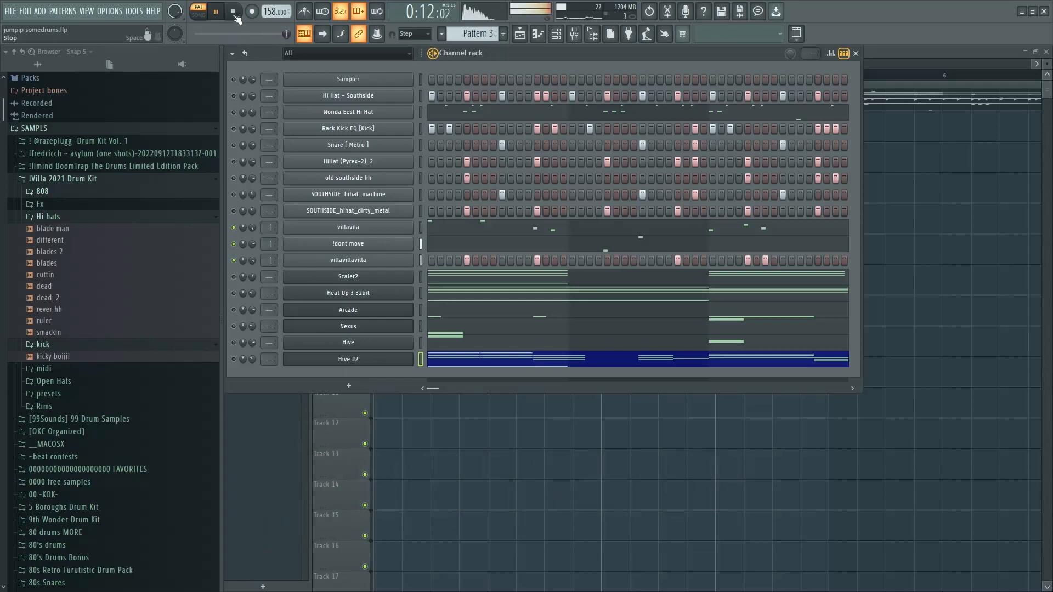
Task: Open the TOOLS menu
Action: [133, 11]
